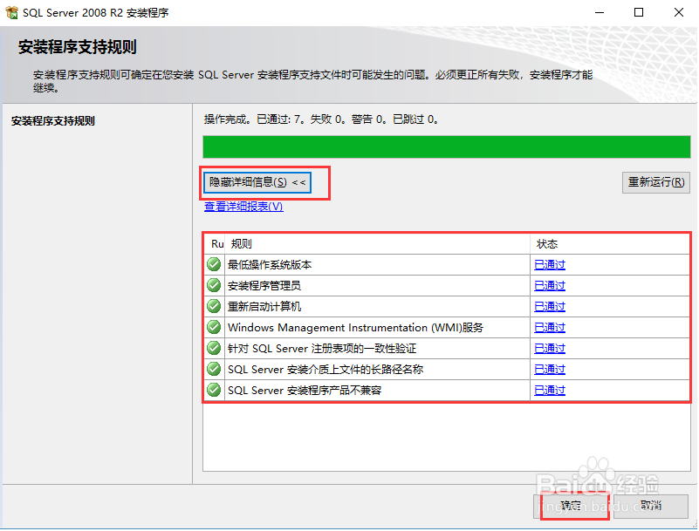The image size is (699, 531).
Task: Close the SQL Server setup window
Action: pyautogui.click(x=679, y=12)
